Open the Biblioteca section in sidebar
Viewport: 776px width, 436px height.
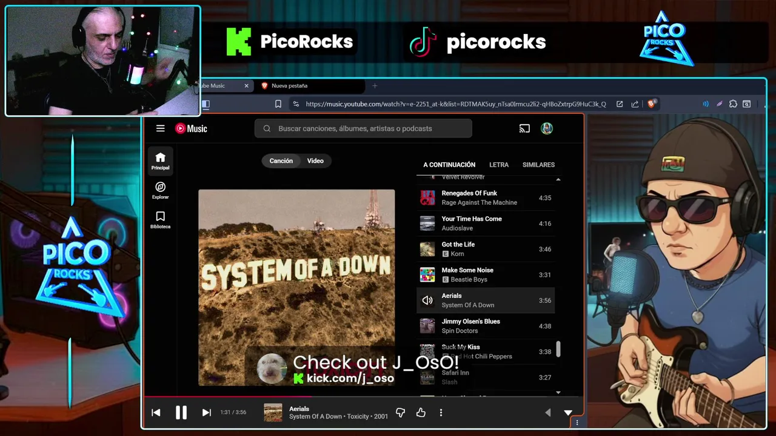pos(160,220)
